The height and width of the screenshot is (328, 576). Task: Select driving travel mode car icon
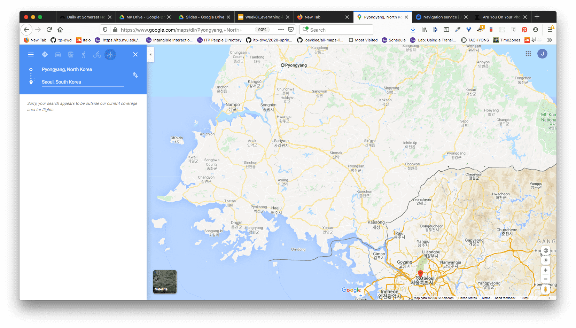point(58,55)
